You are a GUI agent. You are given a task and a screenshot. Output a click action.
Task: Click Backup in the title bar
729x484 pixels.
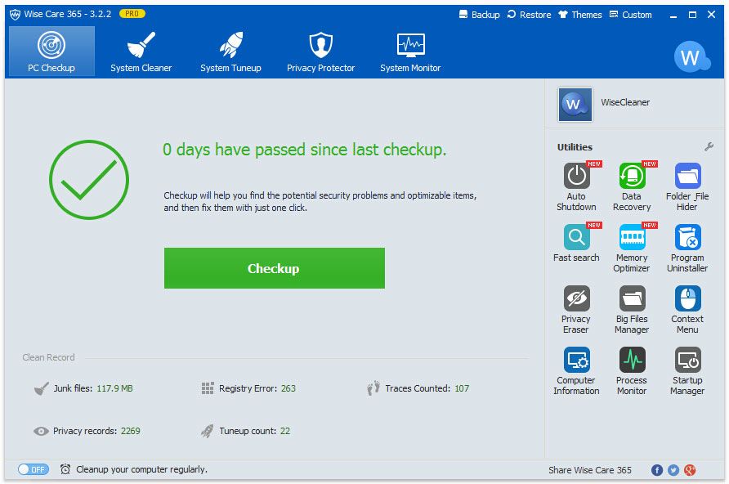click(478, 15)
